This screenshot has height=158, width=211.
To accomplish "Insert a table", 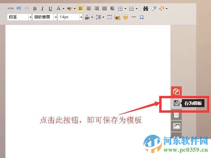I will [109, 17].
